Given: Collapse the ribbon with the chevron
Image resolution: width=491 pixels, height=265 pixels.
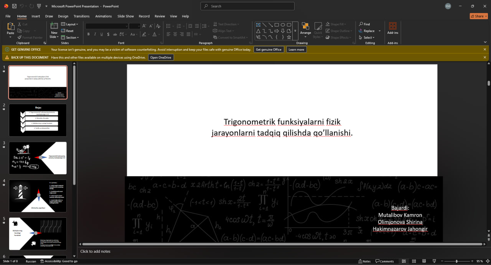Looking at the screenshot, I should [x=485, y=43].
